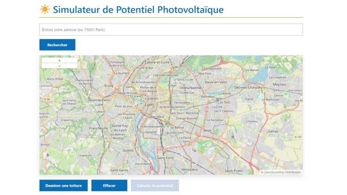Image resolution: width=347 pixels, height=195 pixels.
Task: Click the D 30 road marker
Action: coord(47,99)
